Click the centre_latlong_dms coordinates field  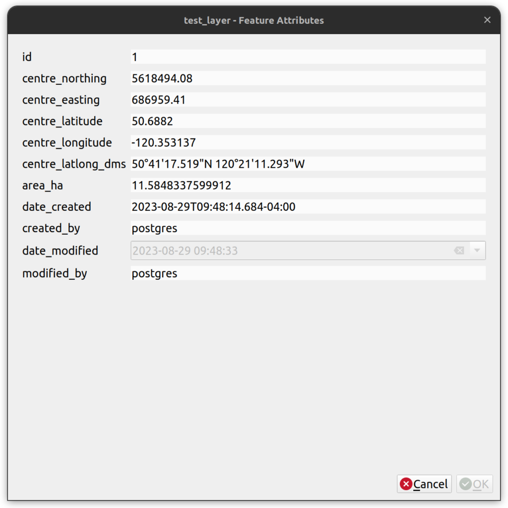[x=308, y=164]
